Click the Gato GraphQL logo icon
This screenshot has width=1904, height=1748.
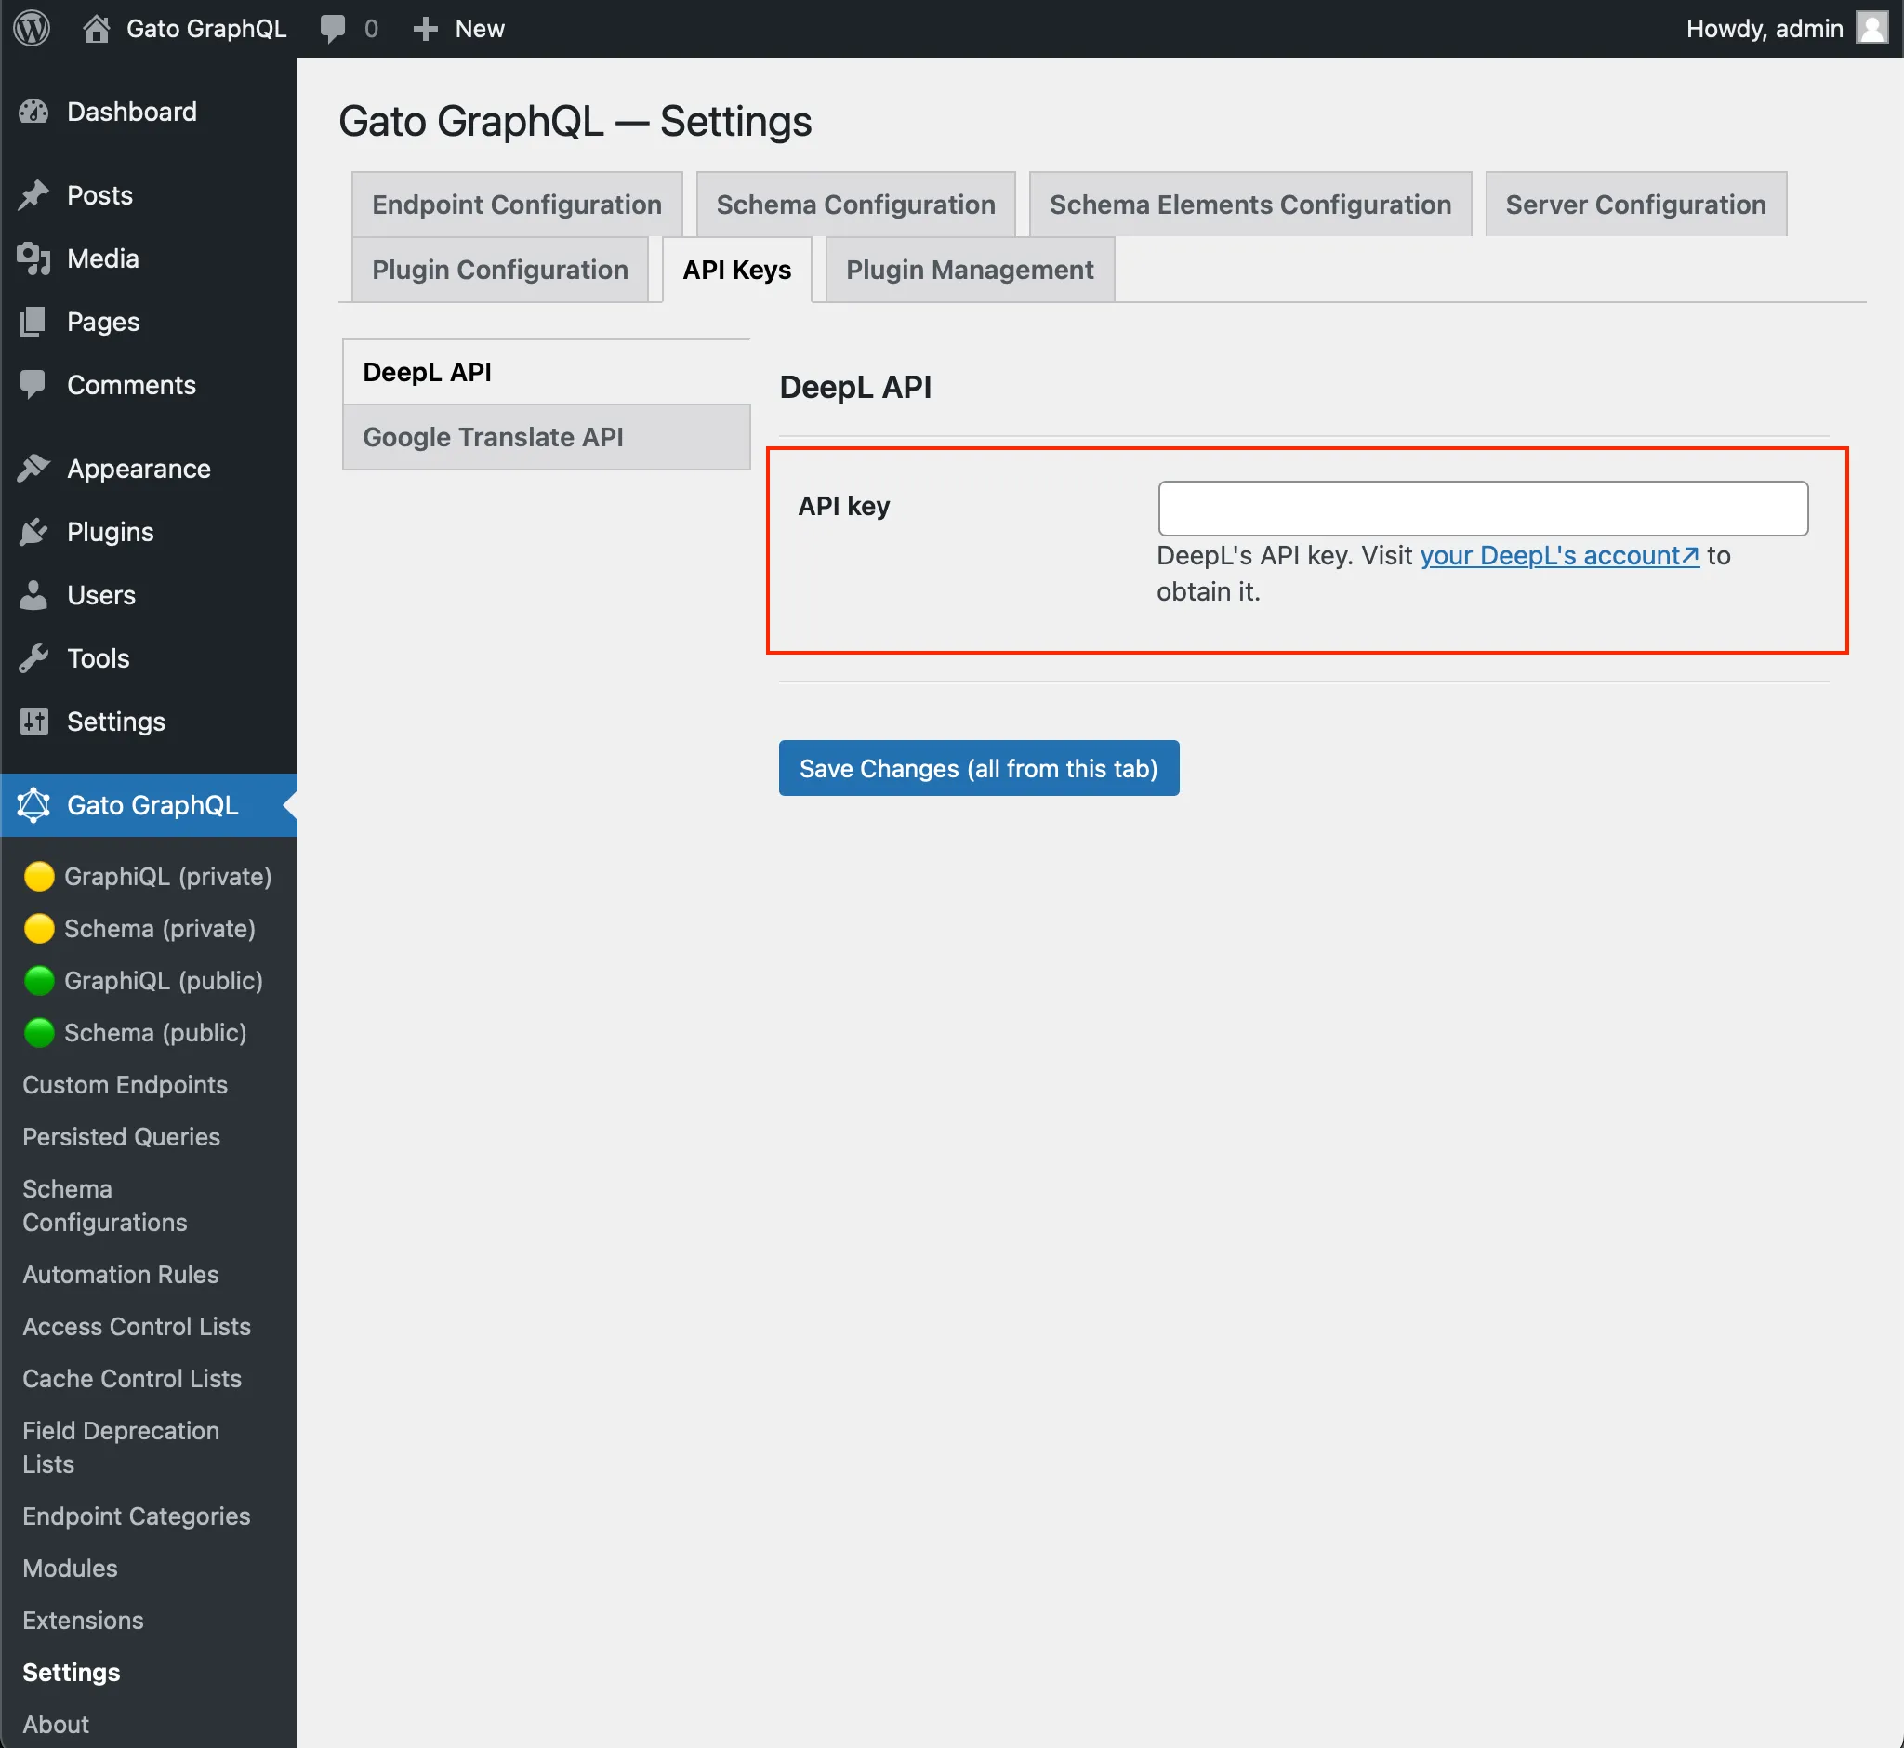[x=34, y=805]
